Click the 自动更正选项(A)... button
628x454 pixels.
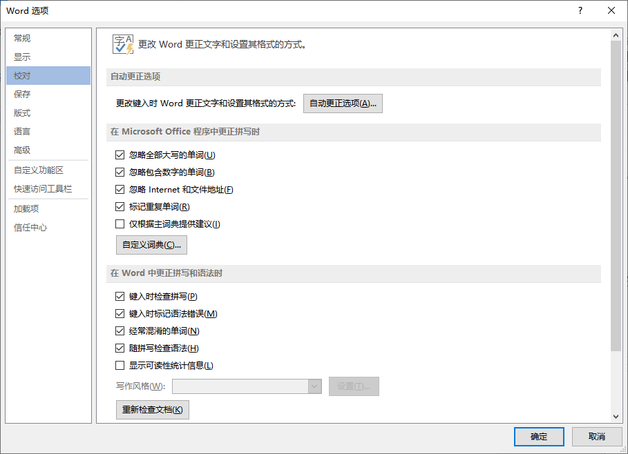(x=343, y=103)
